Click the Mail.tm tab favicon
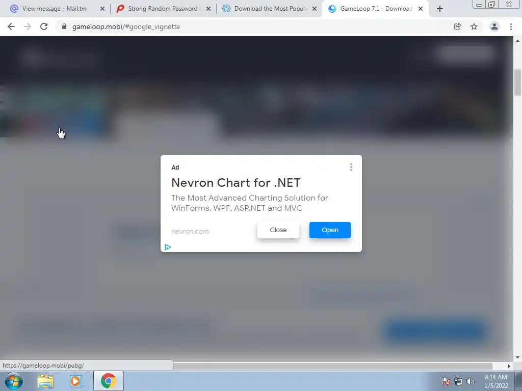 tap(14, 9)
